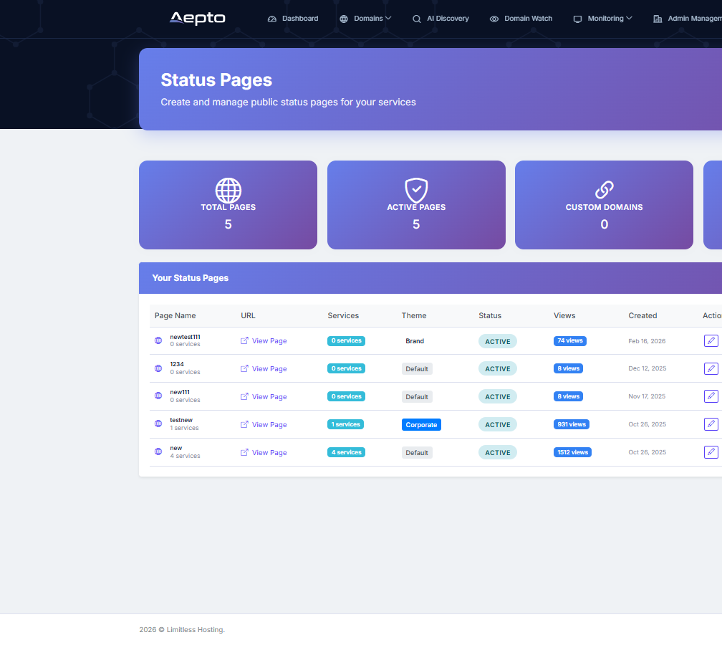Image resolution: width=722 pixels, height=645 pixels.
Task: Click the Total Pages globe icon
Action: (228, 191)
